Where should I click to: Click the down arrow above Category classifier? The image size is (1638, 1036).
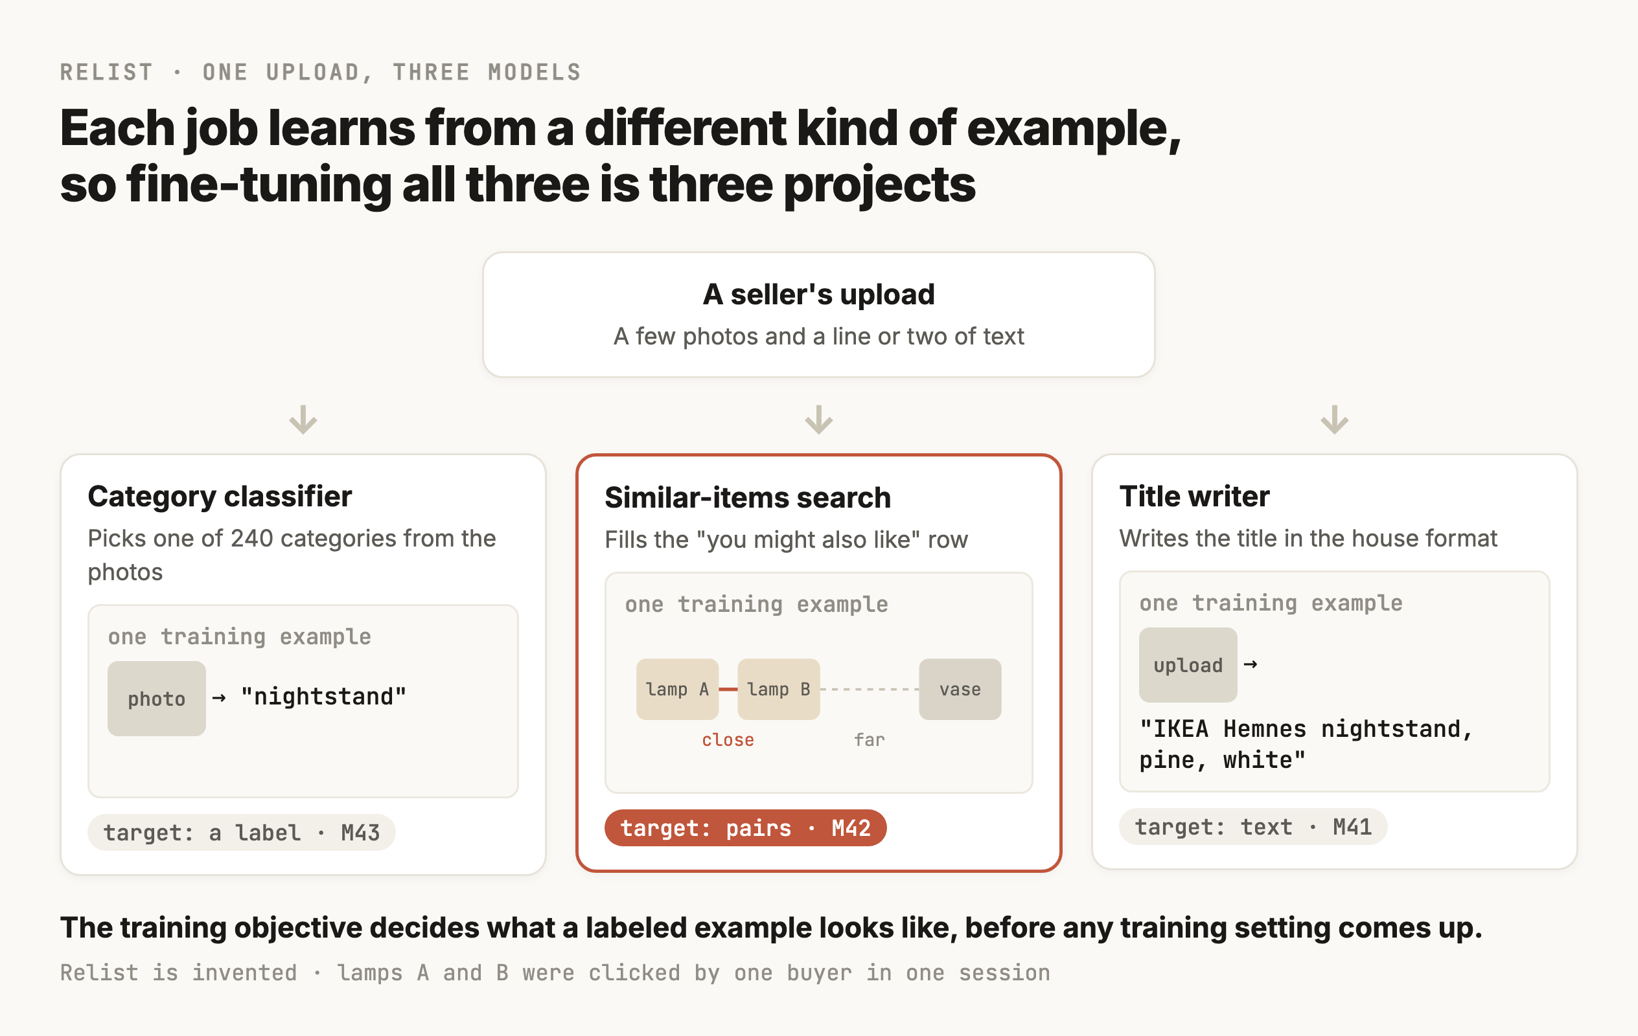pyautogui.click(x=303, y=420)
